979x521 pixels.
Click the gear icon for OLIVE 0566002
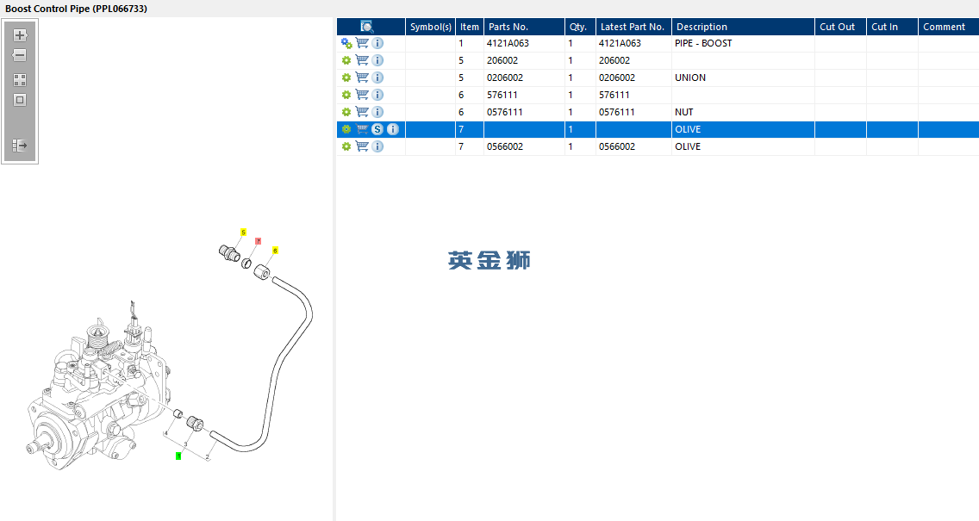346,146
